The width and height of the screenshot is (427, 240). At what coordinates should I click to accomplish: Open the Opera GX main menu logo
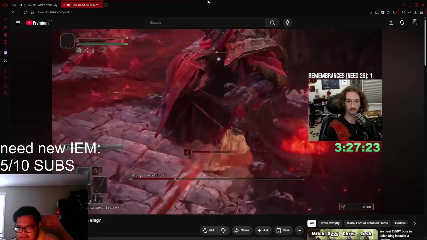click(5, 5)
